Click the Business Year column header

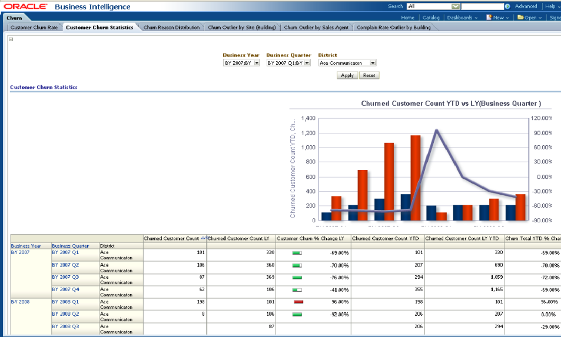26,246
